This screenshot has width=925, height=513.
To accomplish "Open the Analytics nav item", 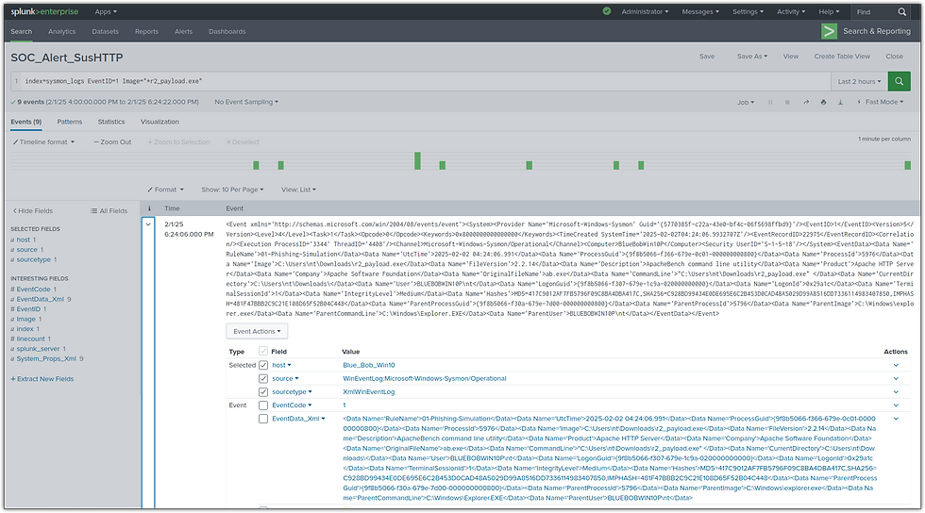I will (62, 32).
